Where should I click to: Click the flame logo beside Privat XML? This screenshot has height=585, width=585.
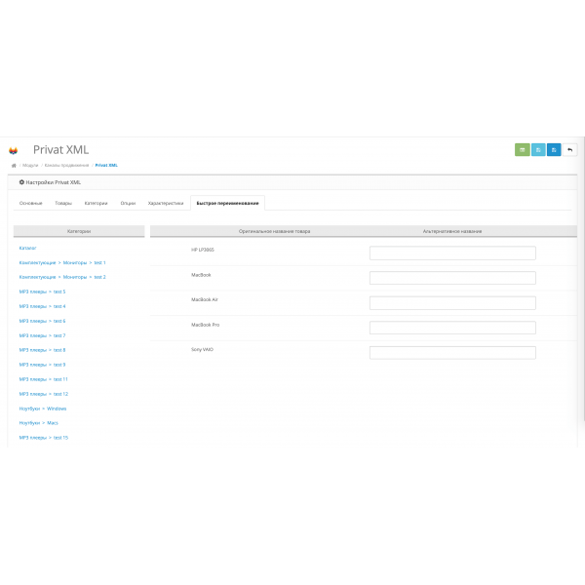point(13,150)
